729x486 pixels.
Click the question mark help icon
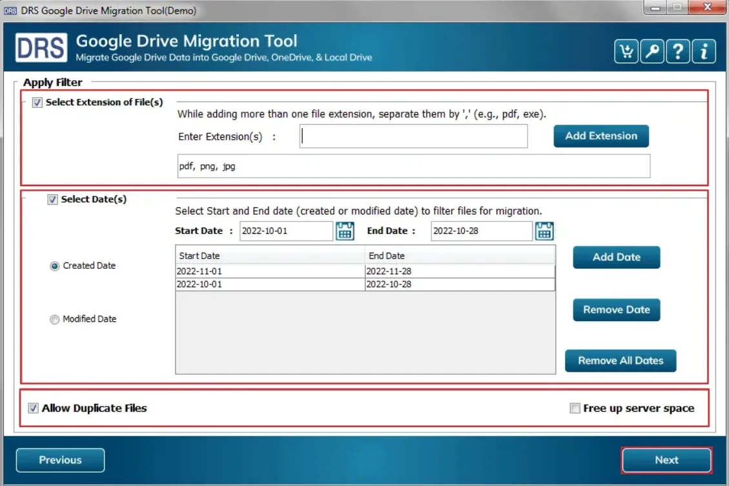[x=677, y=52]
